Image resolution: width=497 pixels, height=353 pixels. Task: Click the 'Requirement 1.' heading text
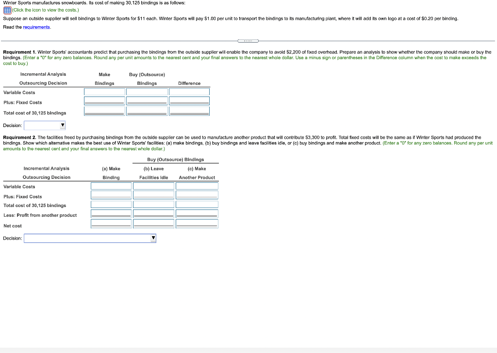point(19,52)
